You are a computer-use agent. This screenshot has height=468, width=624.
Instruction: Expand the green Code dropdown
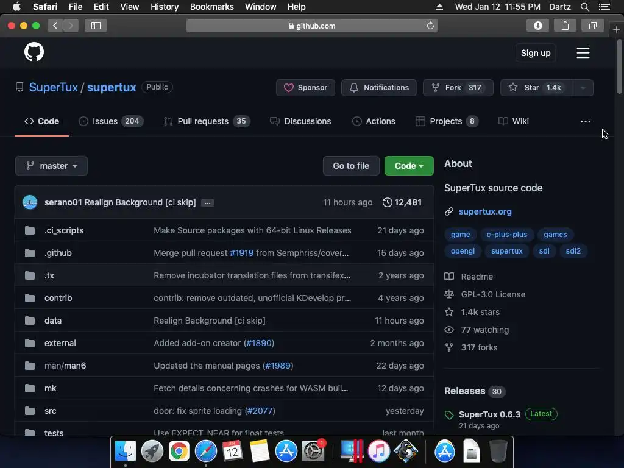click(409, 166)
